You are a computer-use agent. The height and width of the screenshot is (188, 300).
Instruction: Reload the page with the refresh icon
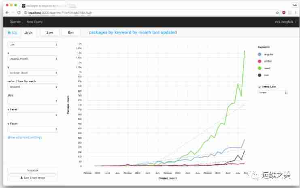(19, 13)
